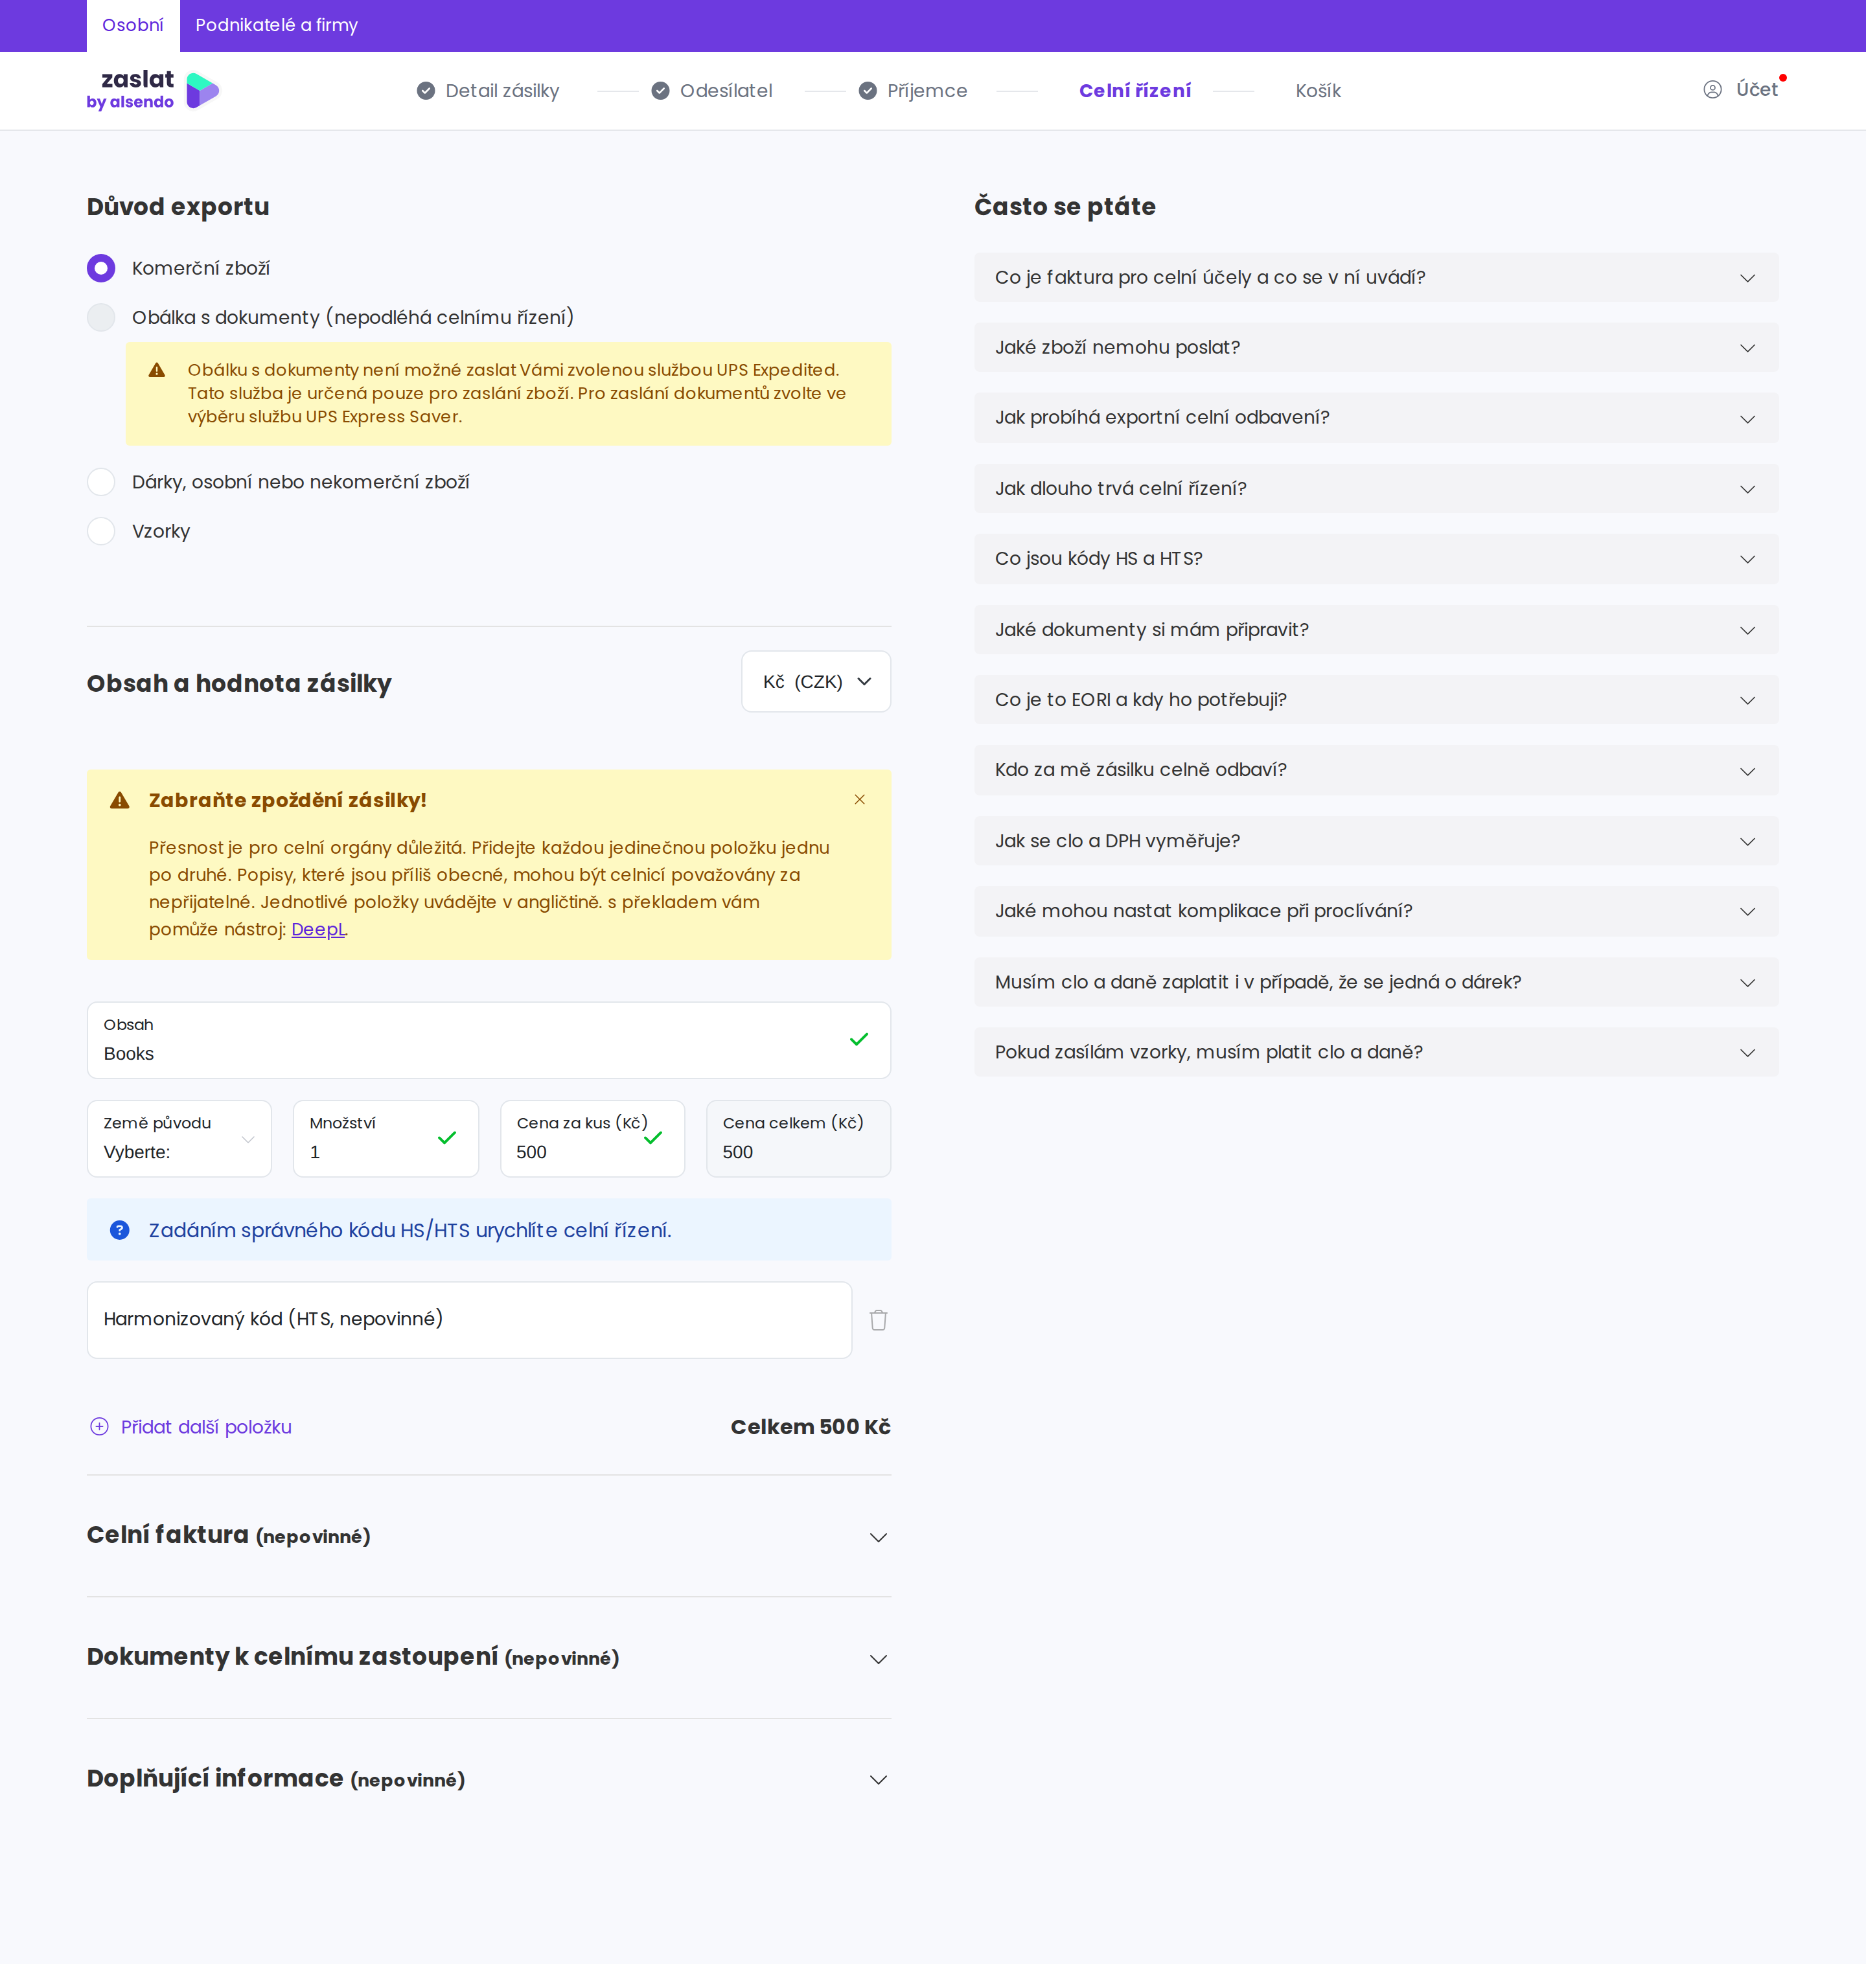The height and width of the screenshot is (1964, 1866).
Task: Click the zaslat by alsendo logo
Action: (x=152, y=89)
